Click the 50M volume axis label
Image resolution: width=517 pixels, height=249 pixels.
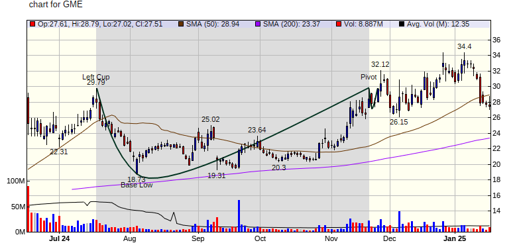click(17, 207)
